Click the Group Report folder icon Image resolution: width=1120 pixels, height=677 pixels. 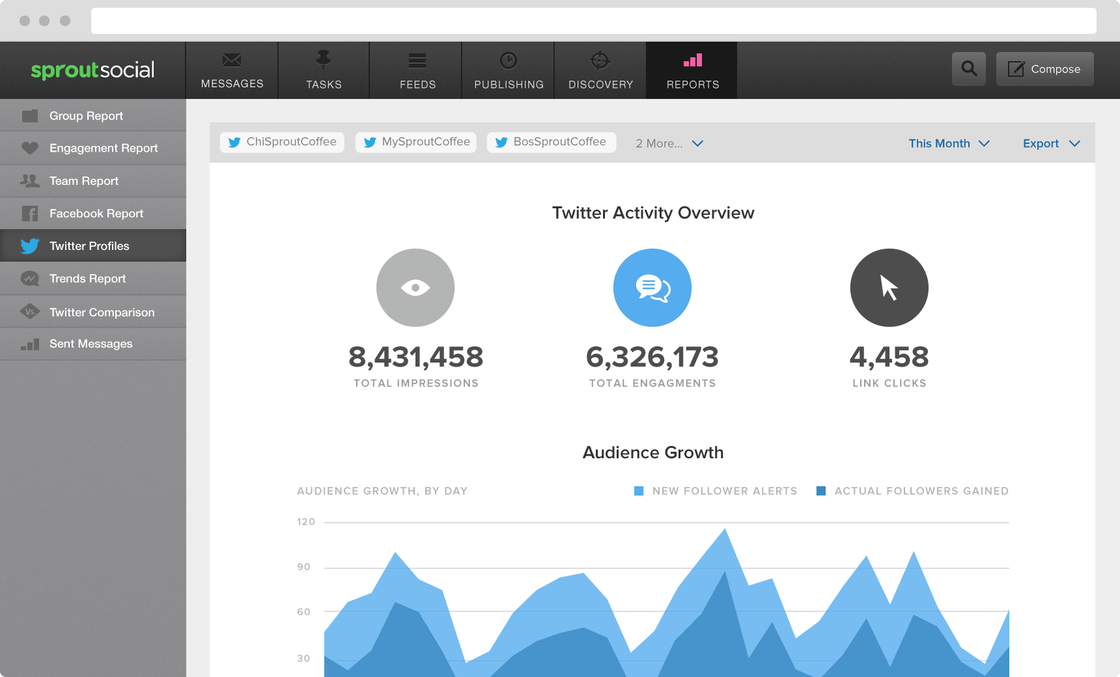(x=29, y=116)
